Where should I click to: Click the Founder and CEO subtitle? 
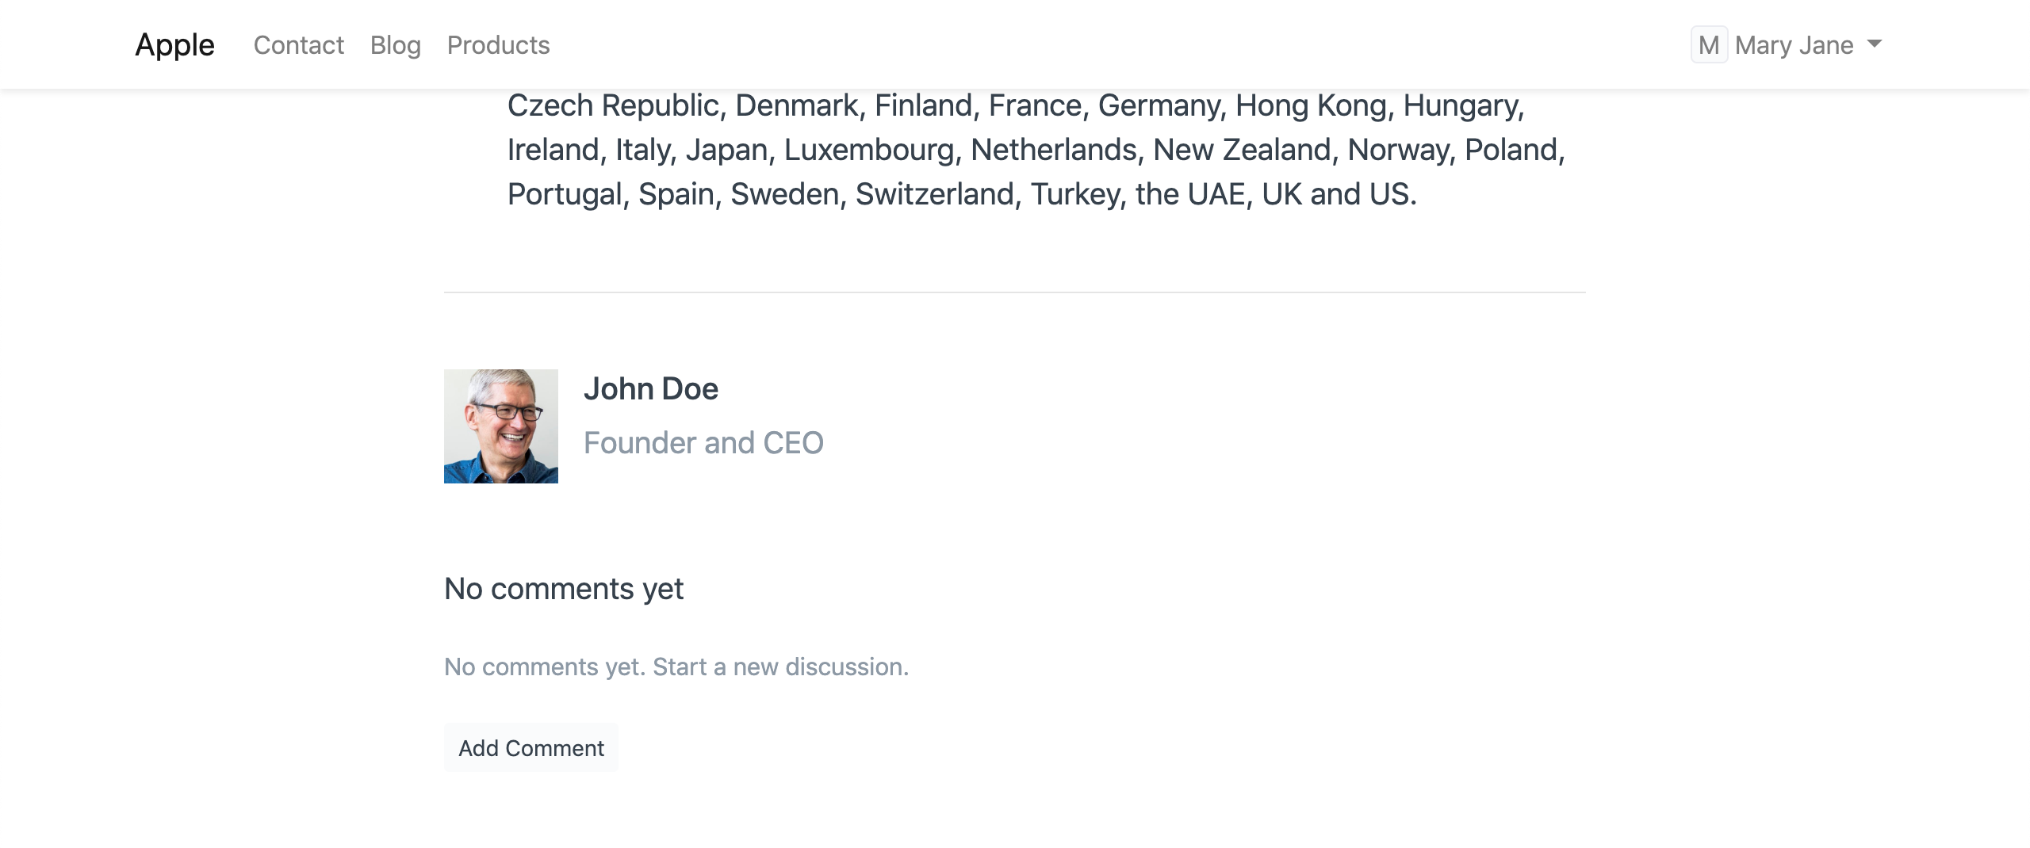tap(703, 443)
